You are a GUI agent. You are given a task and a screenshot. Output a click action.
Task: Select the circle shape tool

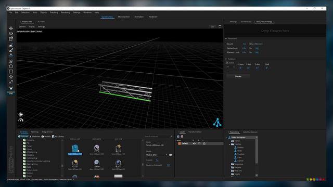point(11,66)
